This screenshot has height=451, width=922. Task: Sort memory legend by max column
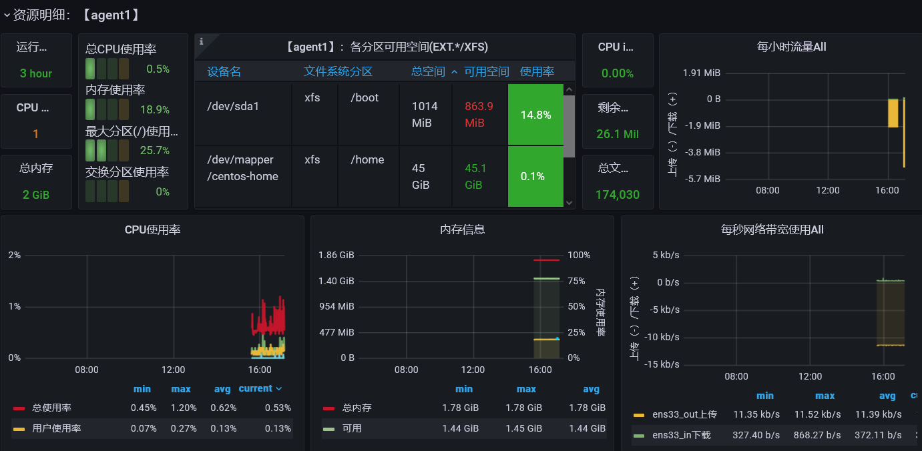click(526, 389)
